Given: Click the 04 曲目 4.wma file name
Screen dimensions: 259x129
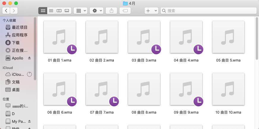Looking at the screenshot, I should [186, 60].
